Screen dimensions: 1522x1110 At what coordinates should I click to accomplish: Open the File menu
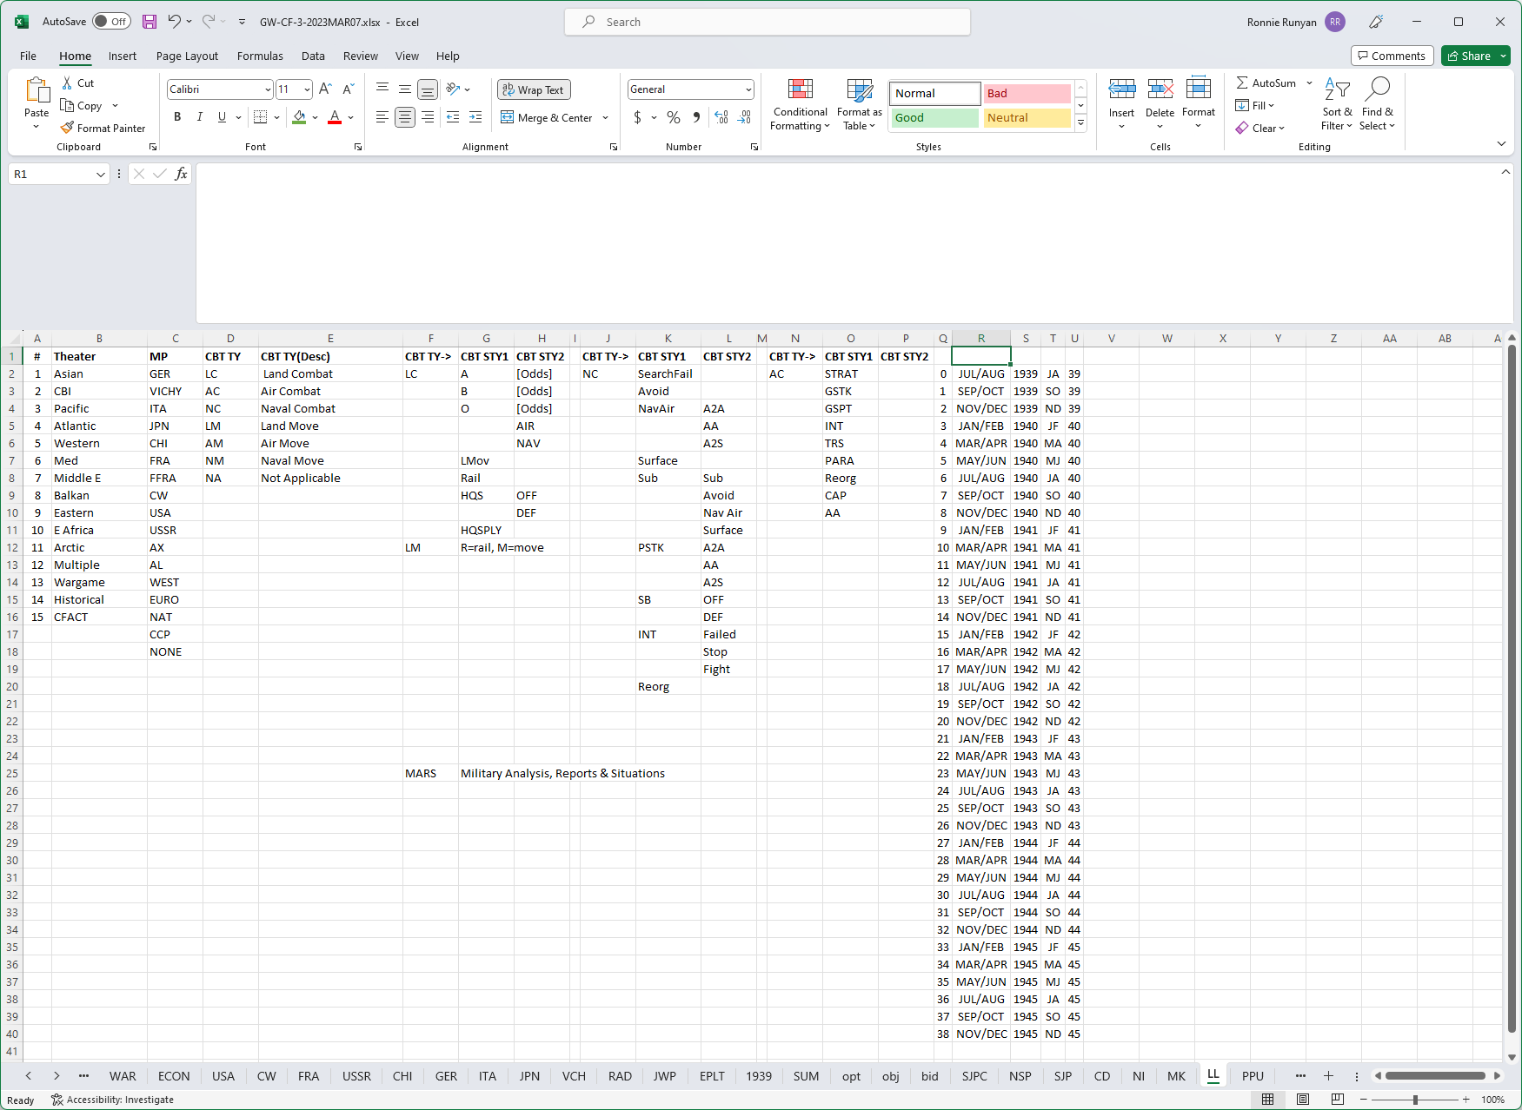coord(28,56)
